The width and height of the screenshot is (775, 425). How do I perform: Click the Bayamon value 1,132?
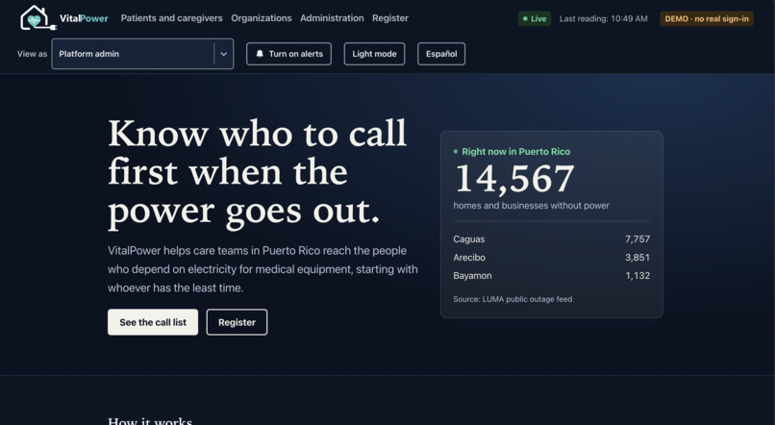(x=637, y=276)
